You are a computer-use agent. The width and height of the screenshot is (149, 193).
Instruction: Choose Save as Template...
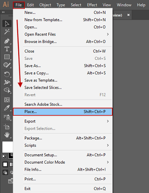[x=63, y=80]
